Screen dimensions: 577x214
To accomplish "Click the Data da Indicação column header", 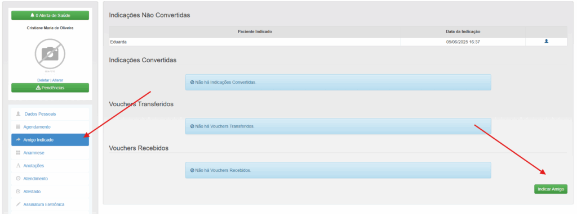I will (463, 32).
